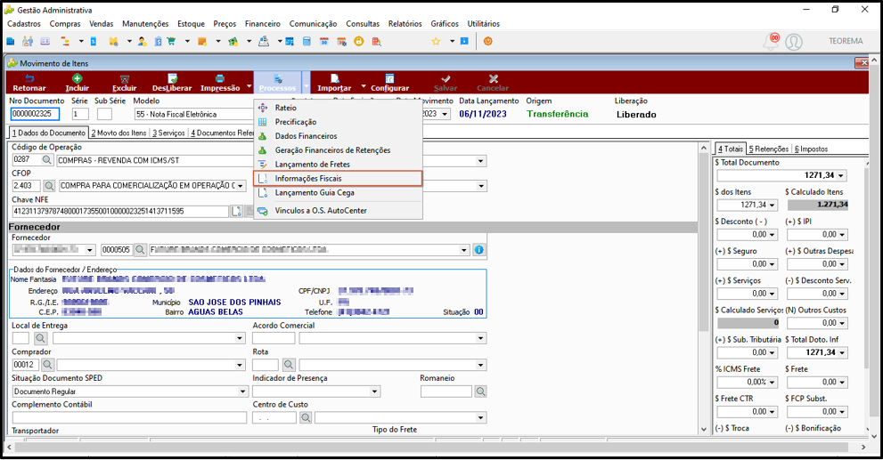Open the Impressão dropdown arrow
The height and width of the screenshot is (460, 883).
click(x=249, y=86)
